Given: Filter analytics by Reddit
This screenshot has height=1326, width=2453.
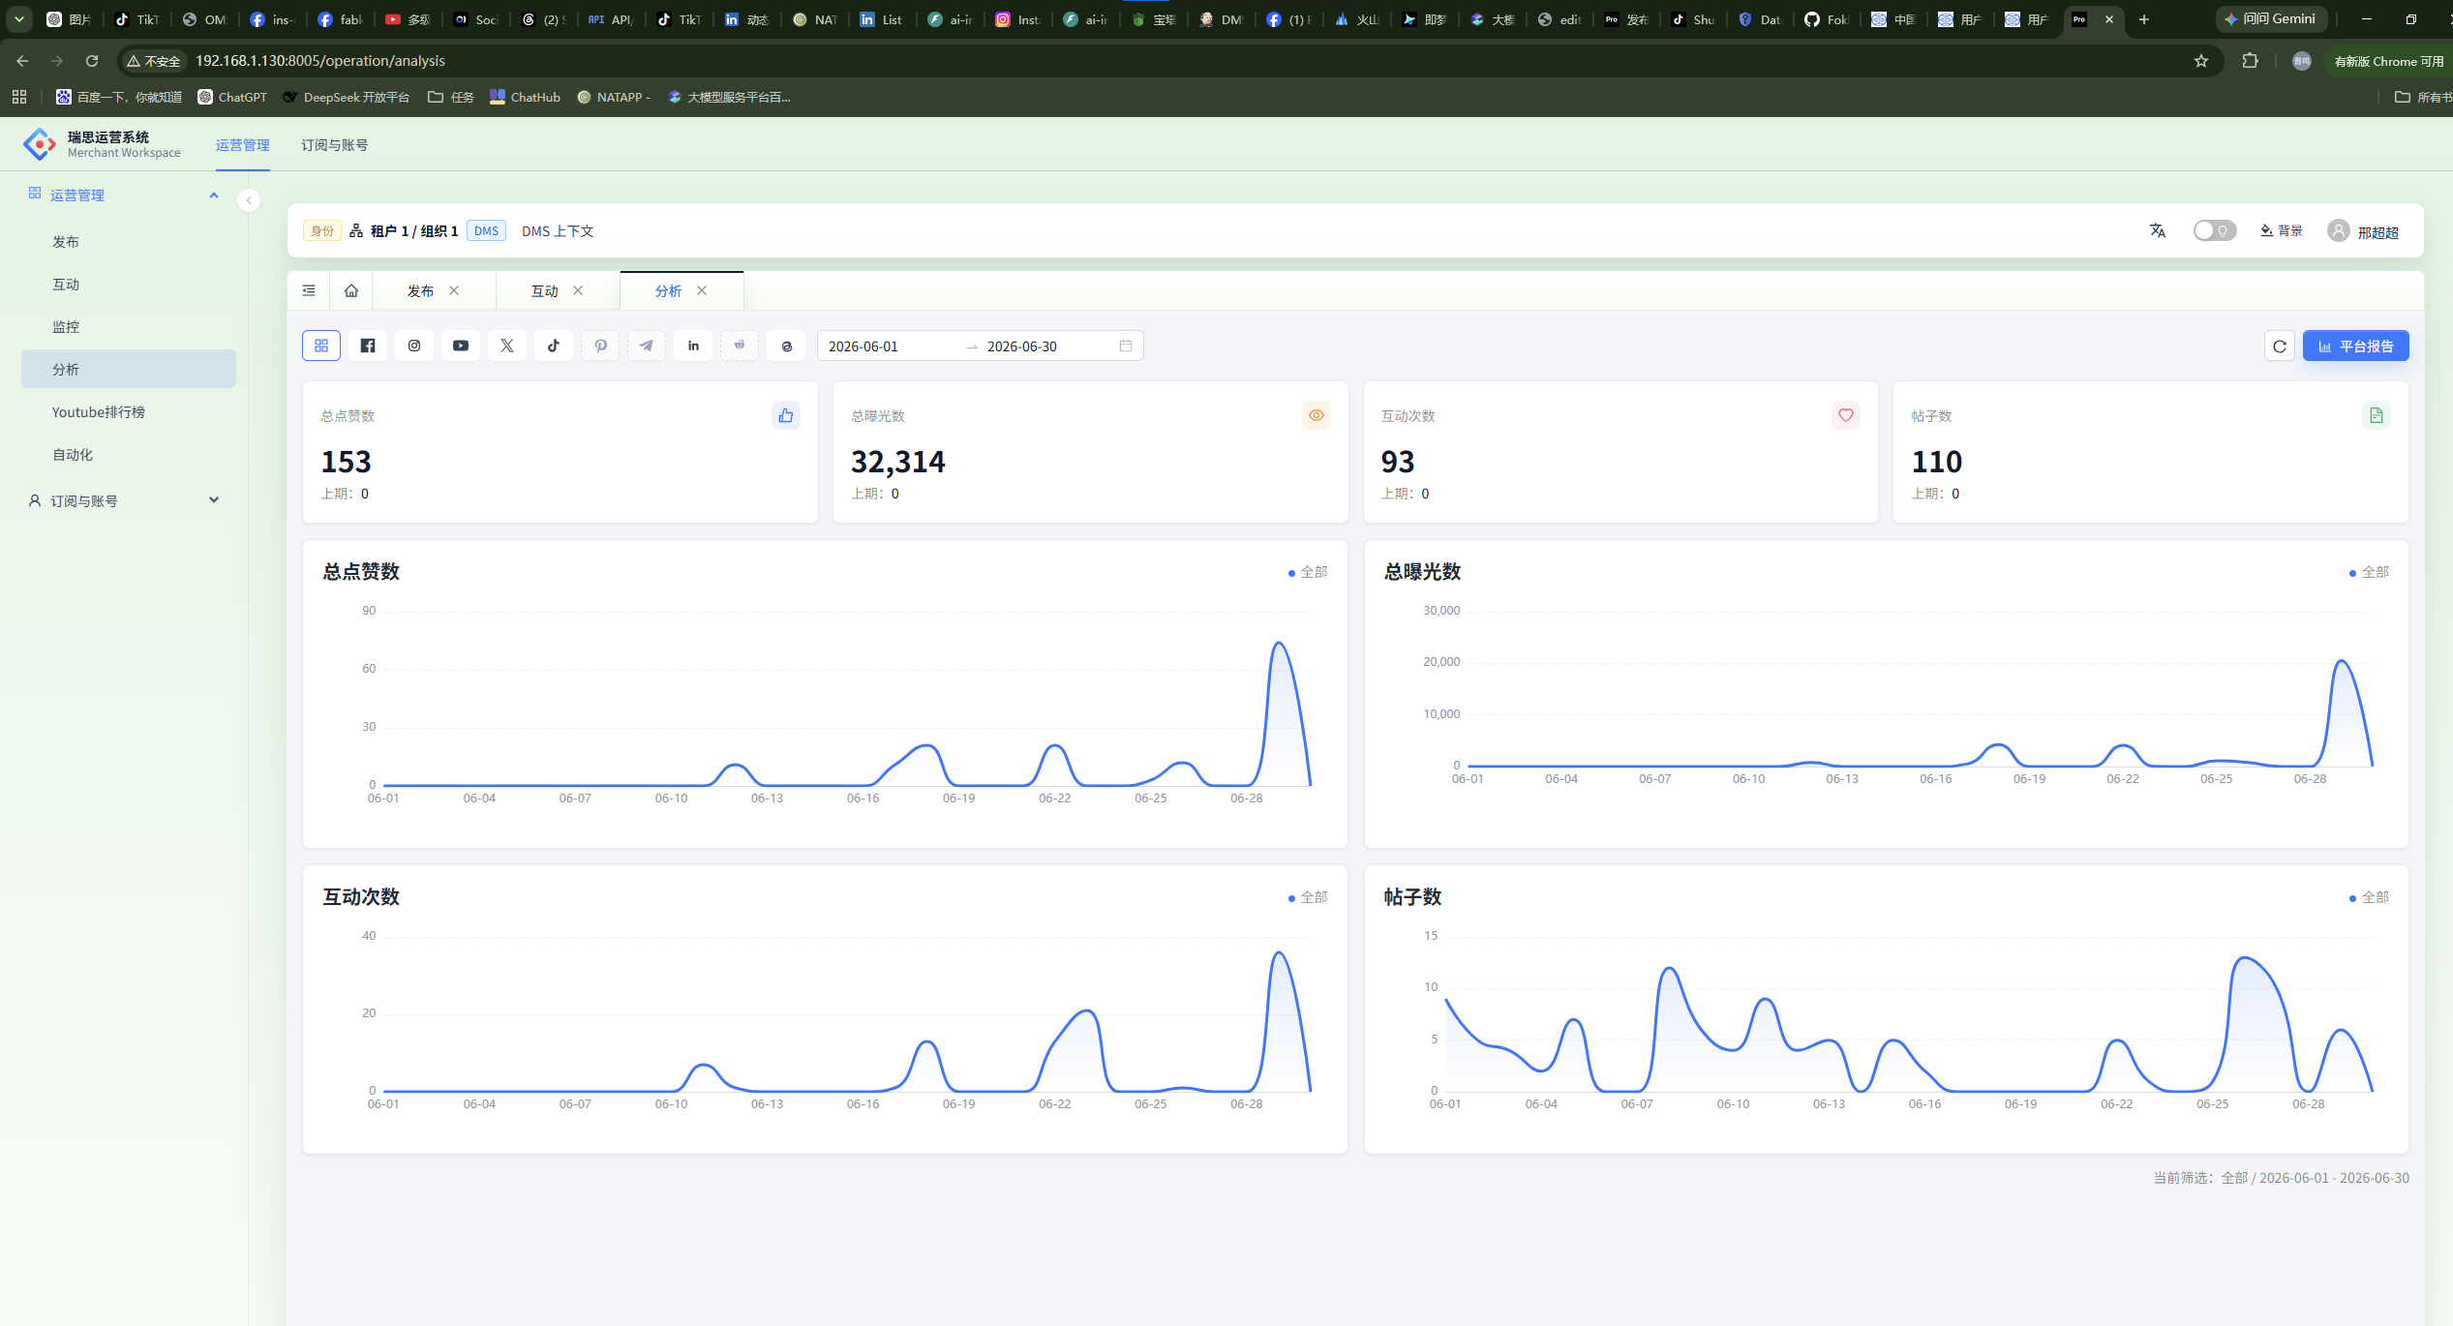Looking at the screenshot, I should click(x=740, y=346).
